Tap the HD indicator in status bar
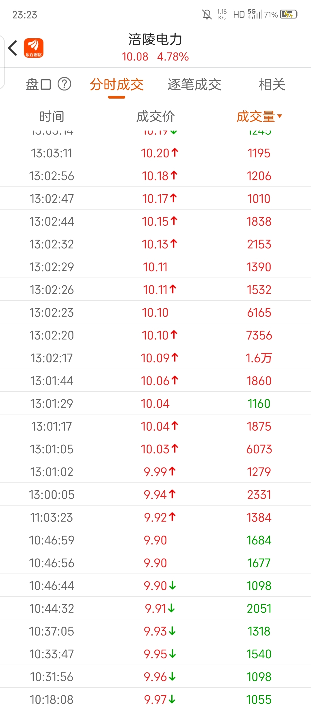The width and height of the screenshot is (311, 709). (x=239, y=14)
